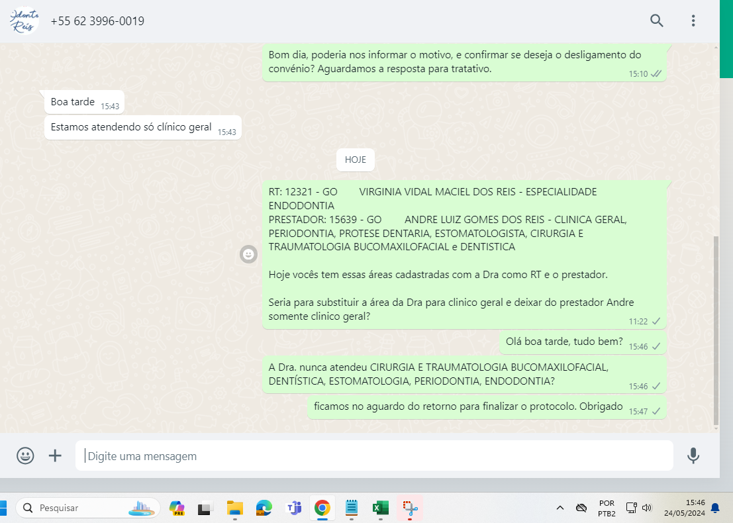733x523 pixels.
Task: Select the sent message 'Olá boa tarde, tudo bem?'
Action: 583,342
